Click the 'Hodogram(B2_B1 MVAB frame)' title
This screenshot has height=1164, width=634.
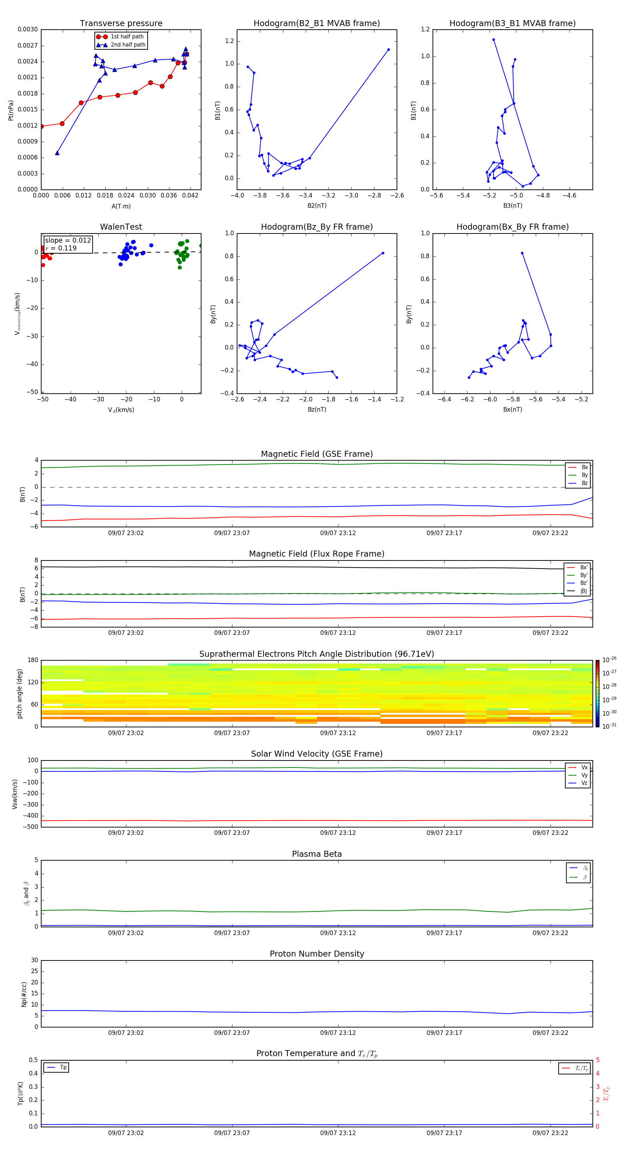pyautogui.click(x=317, y=24)
